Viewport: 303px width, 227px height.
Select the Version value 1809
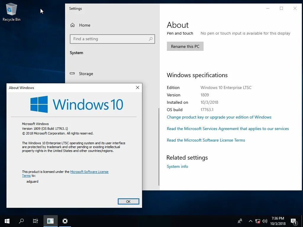(x=205, y=95)
